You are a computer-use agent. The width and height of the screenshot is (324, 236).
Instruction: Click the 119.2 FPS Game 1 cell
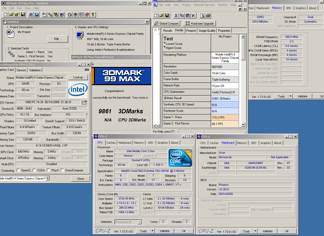pos(225,117)
